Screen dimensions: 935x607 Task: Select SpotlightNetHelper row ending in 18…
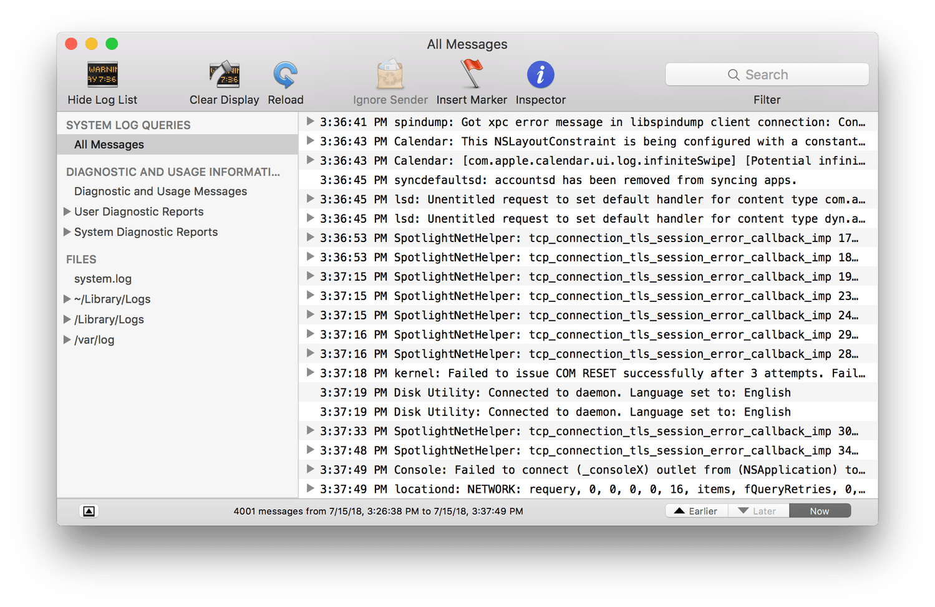click(x=588, y=258)
